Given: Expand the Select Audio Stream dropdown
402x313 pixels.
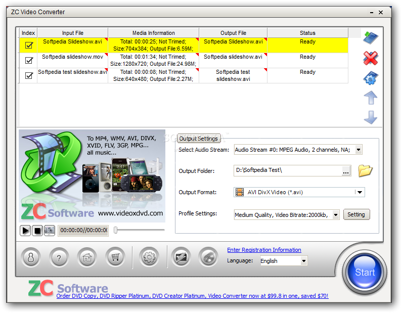Looking at the screenshot, I should coord(359,150).
